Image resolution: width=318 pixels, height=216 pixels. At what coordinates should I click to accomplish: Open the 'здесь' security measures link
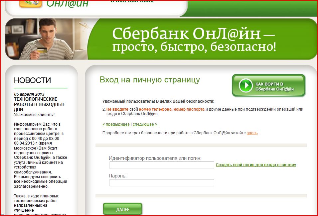252,133
